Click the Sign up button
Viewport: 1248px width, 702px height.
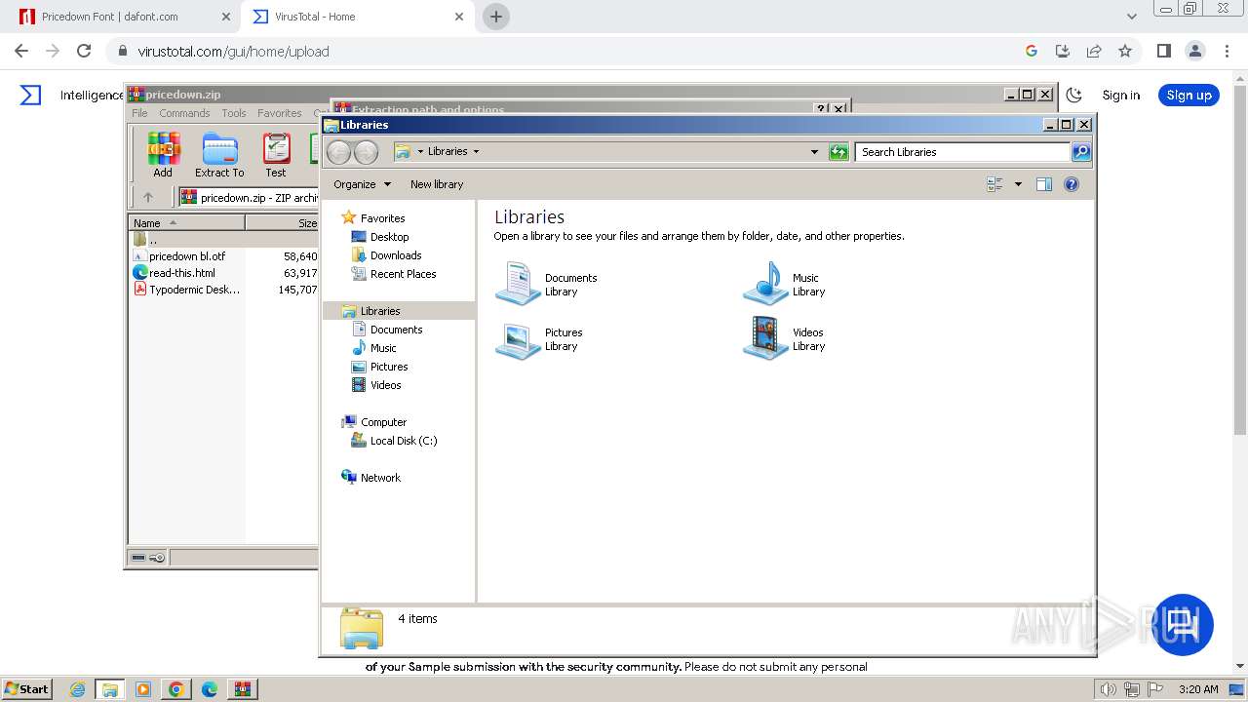(x=1189, y=95)
